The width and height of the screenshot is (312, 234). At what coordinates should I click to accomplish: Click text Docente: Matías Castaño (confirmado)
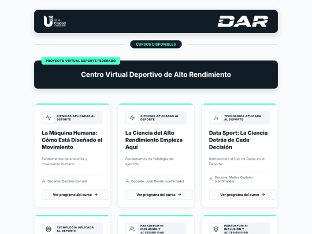(233, 179)
